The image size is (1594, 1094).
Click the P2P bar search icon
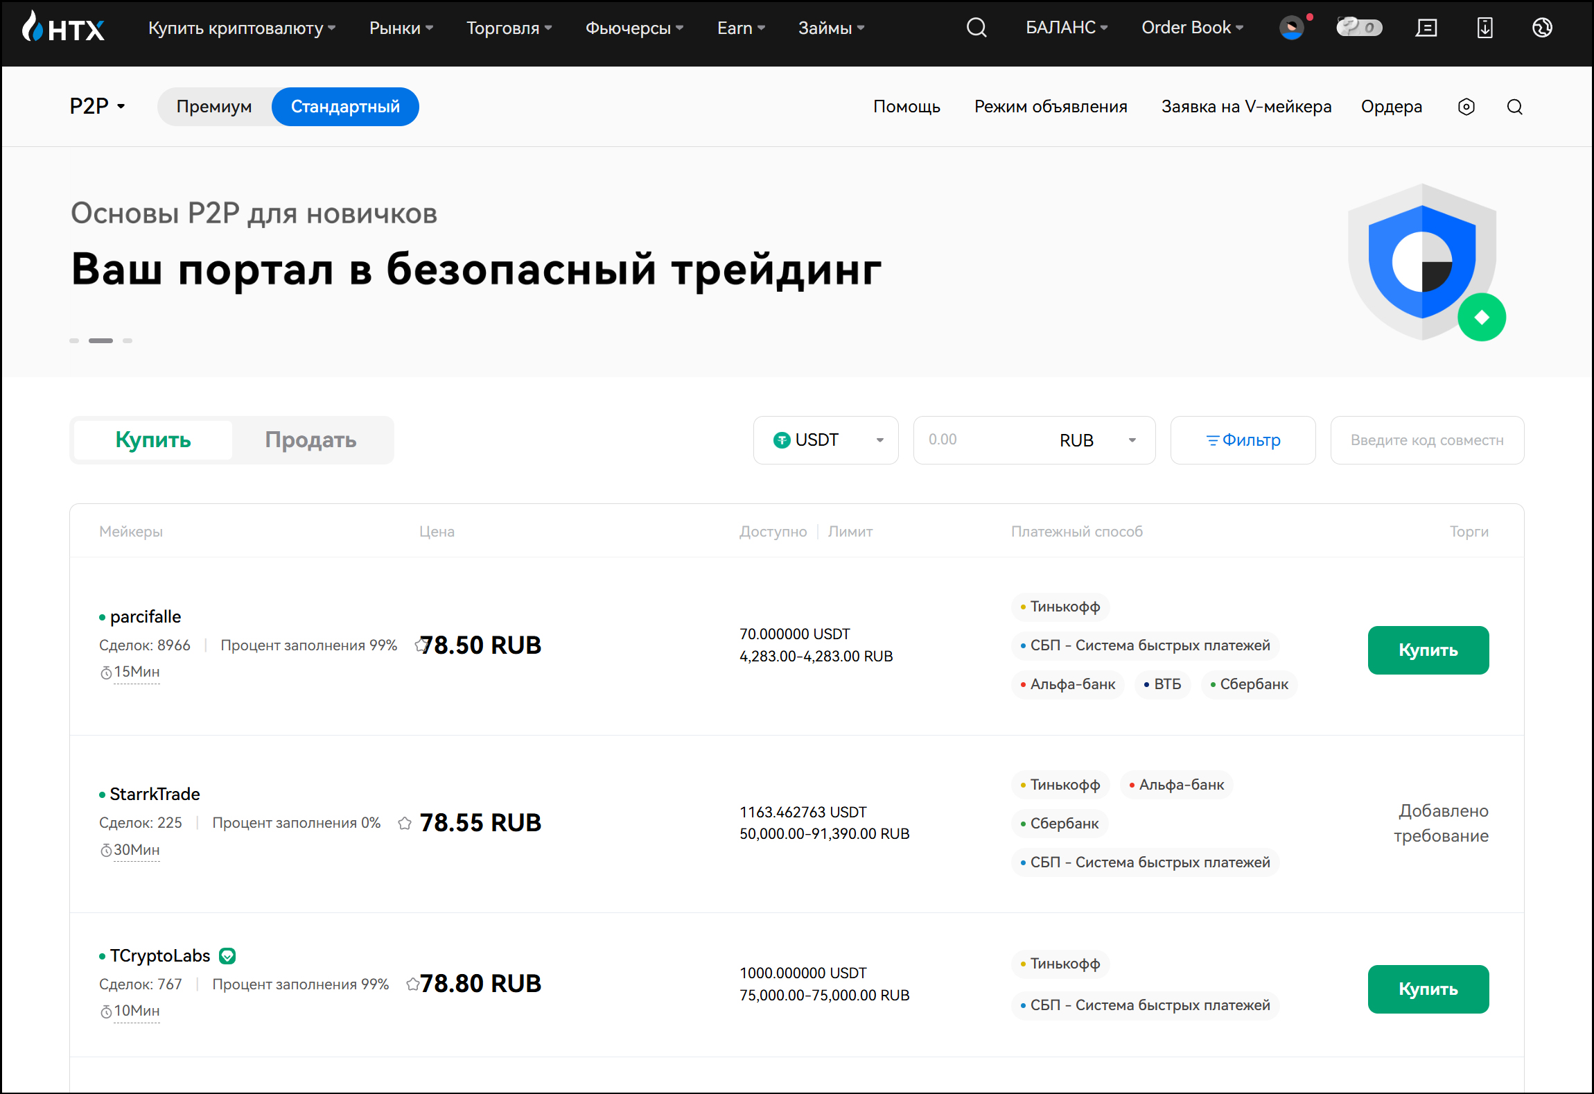click(x=1515, y=107)
